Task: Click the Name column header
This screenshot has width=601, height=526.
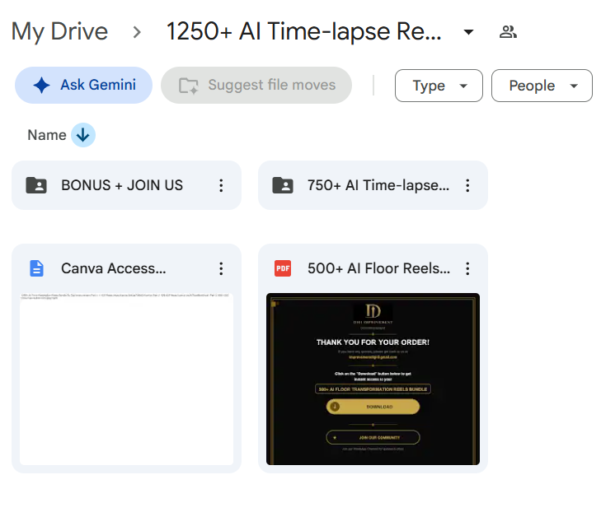Action: (x=47, y=135)
